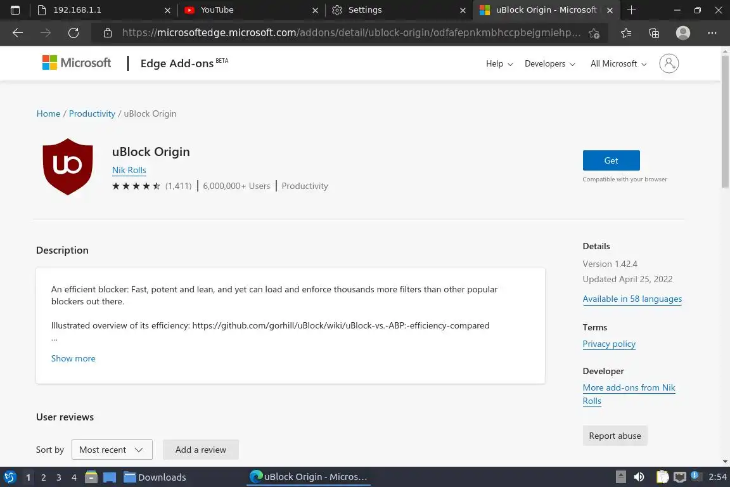The image size is (730, 487).
Task: Switch to workspace 3 in taskbar
Action: point(59,477)
